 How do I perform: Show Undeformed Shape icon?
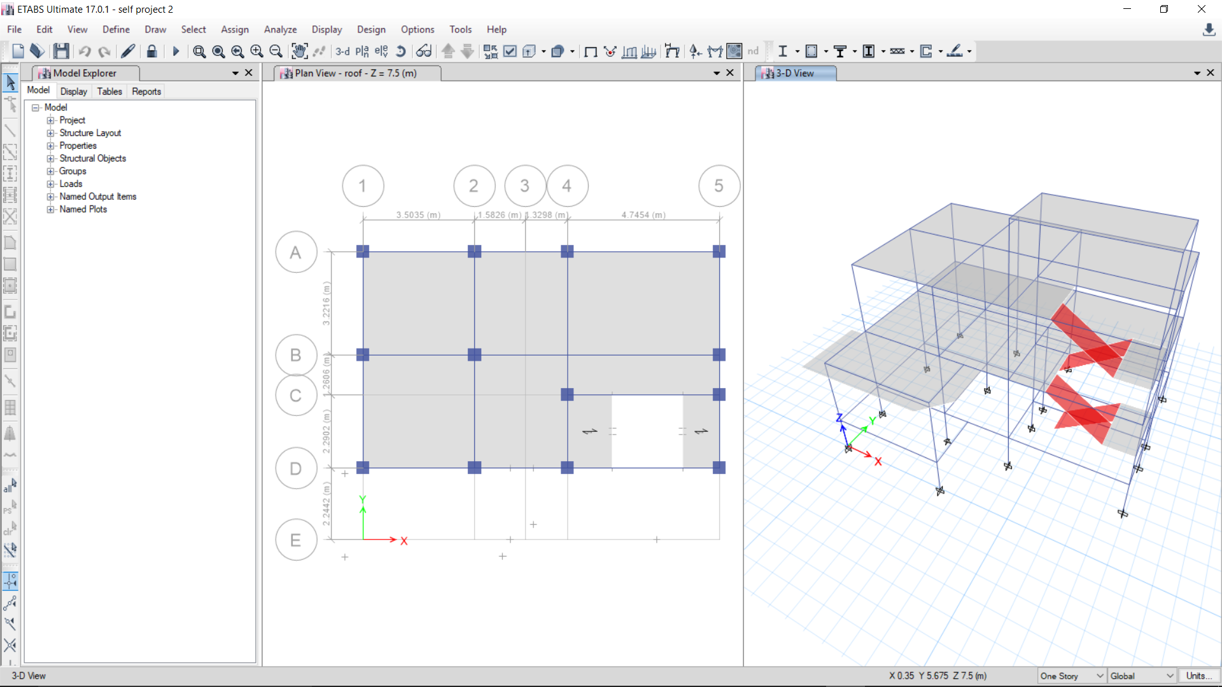tap(590, 52)
